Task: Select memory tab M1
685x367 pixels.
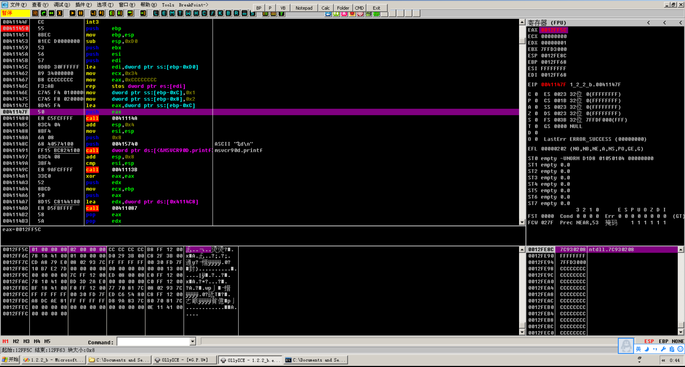Action: [5, 341]
